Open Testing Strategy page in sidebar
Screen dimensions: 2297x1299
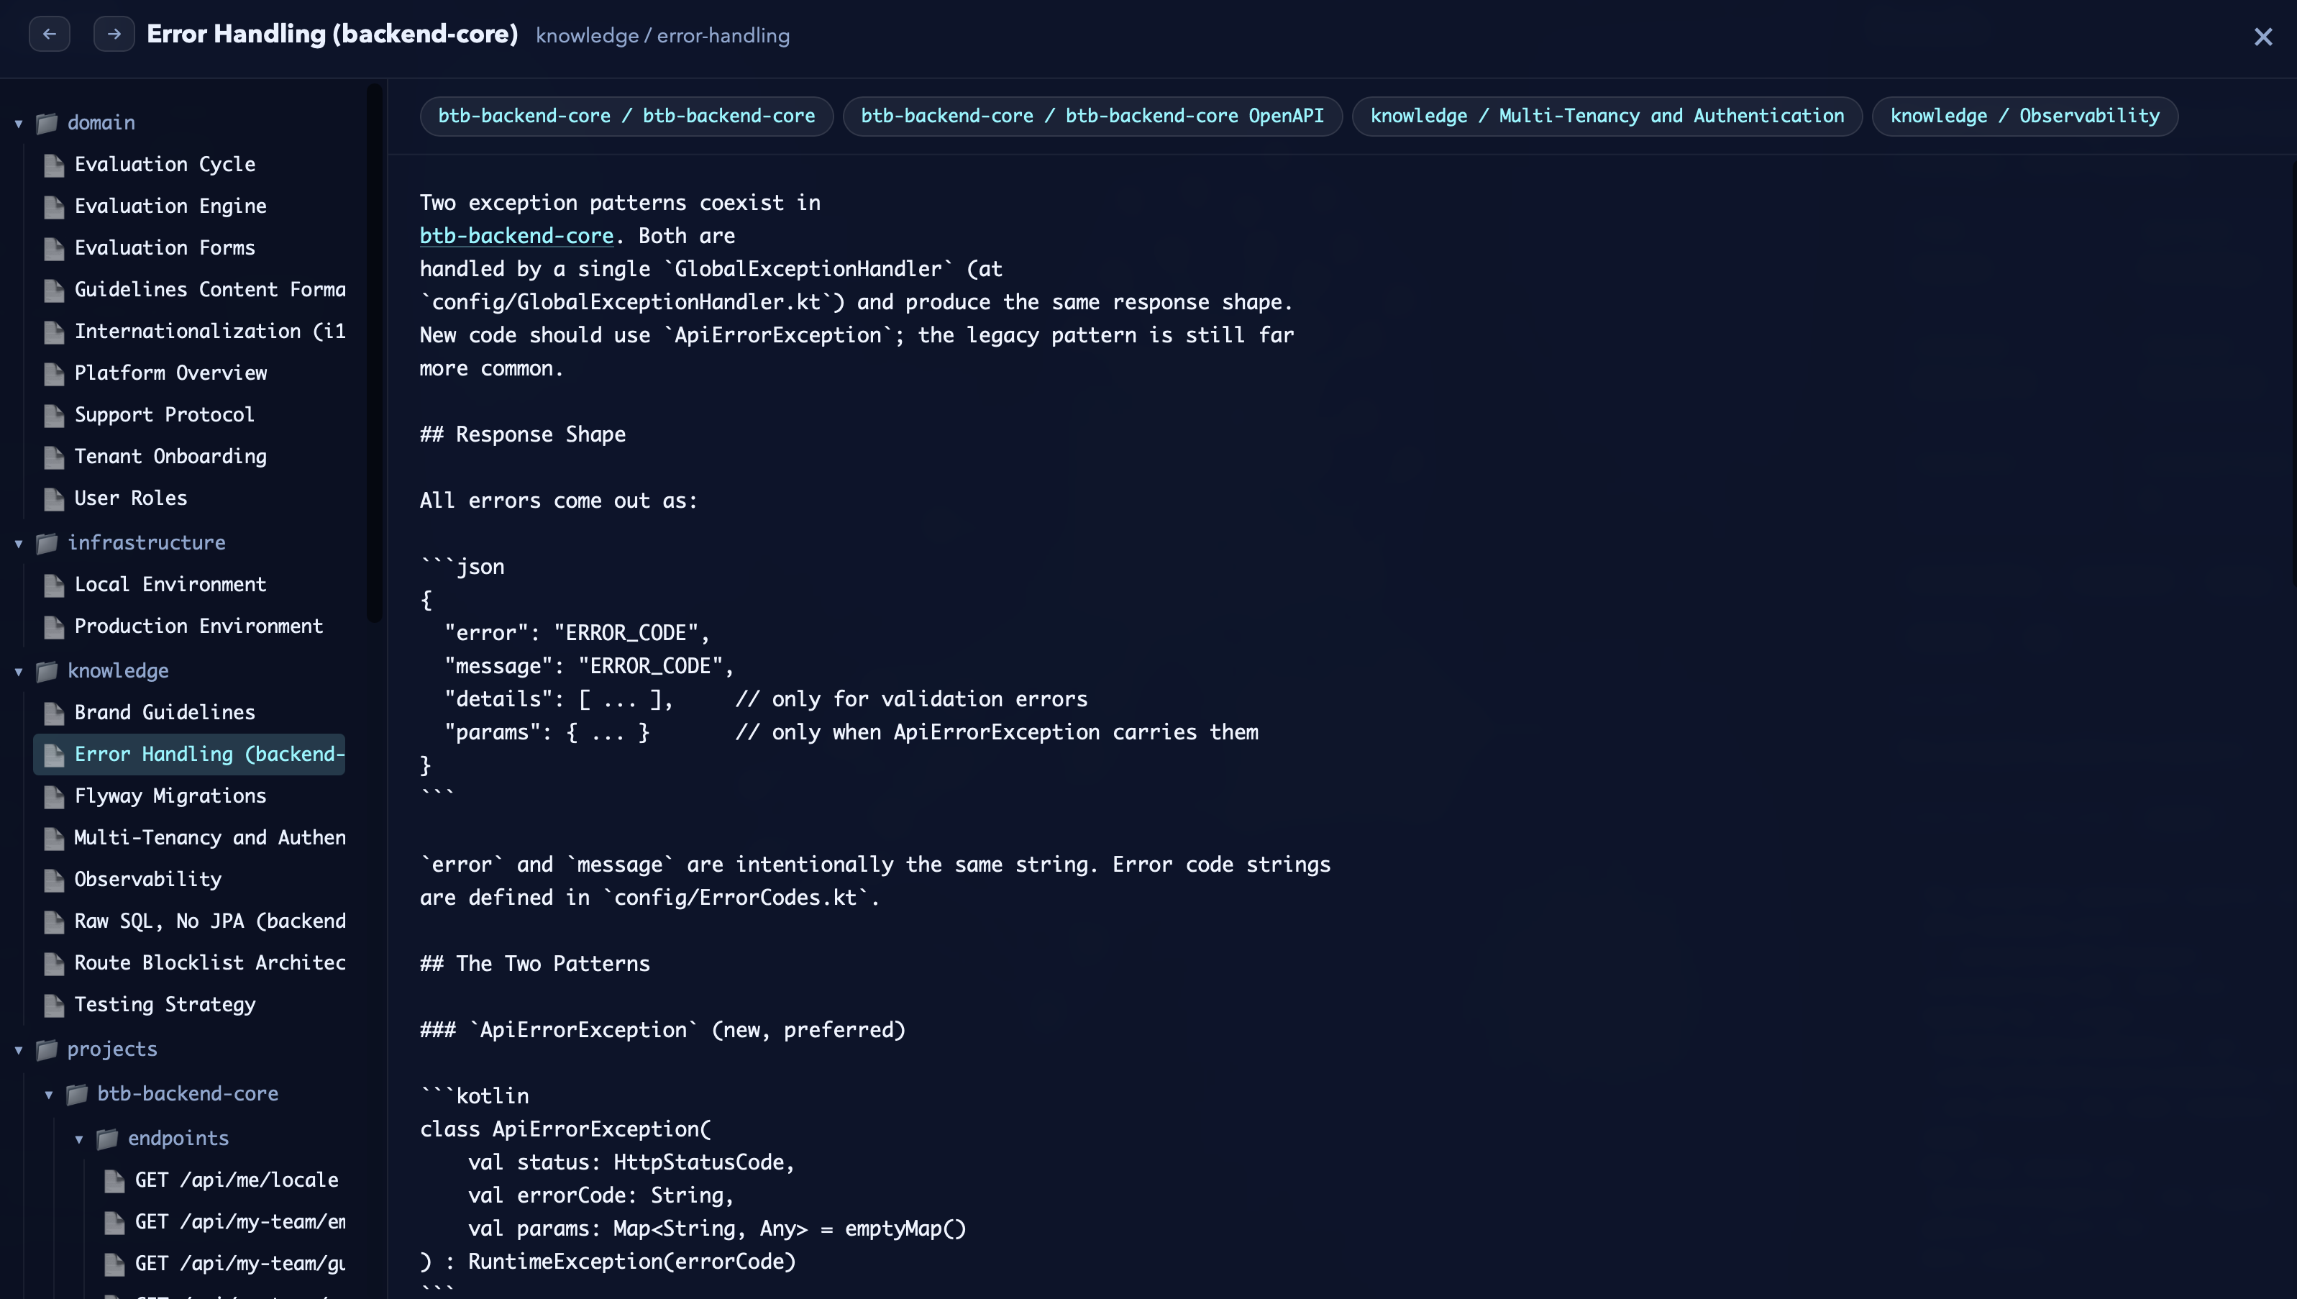[165, 1005]
